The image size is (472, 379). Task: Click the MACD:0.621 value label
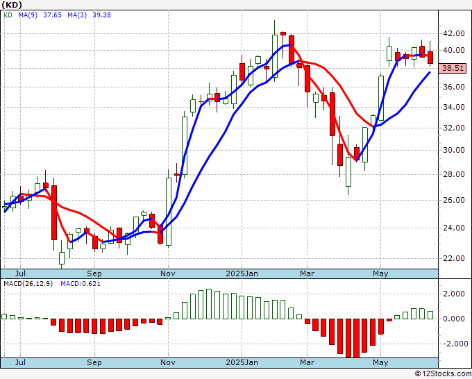(x=81, y=284)
